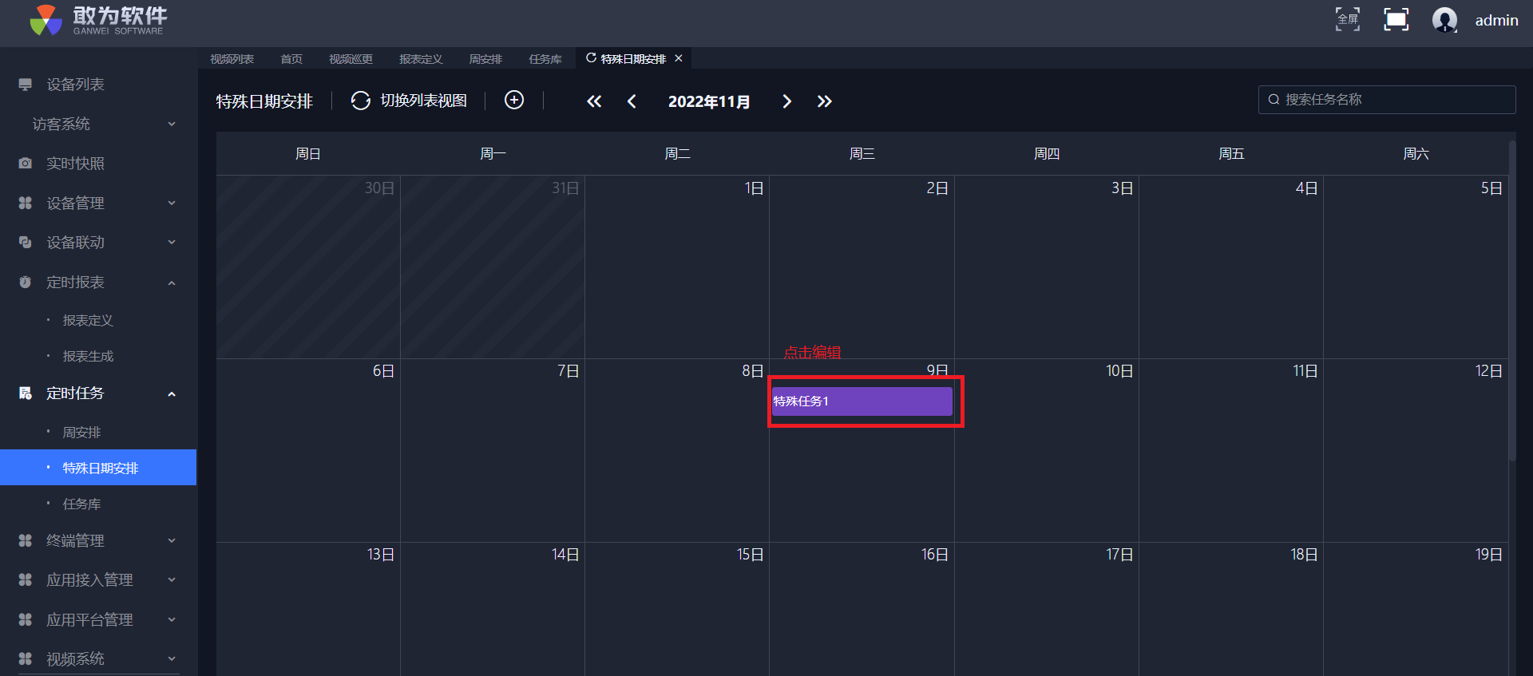Go to the previous month
This screenshot has width=1533, height=676.
(632, 101)
